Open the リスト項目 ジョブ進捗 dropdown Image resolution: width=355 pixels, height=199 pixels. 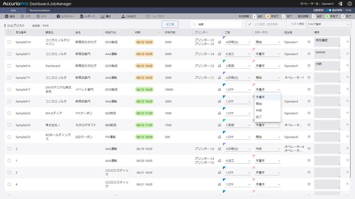pos(329,24)
